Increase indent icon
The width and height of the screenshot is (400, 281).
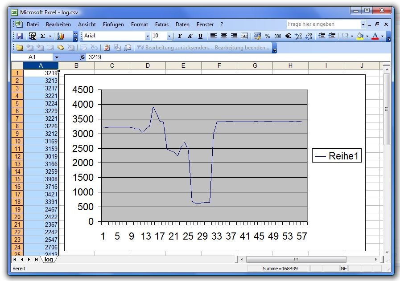[x=332, y=36]
